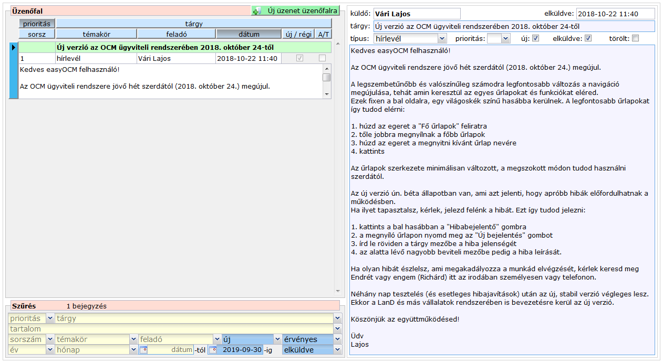The image size is (663, 363).
Task: Open the 'típus' dropdown showing hírlevél
Action: coord(442,38)
